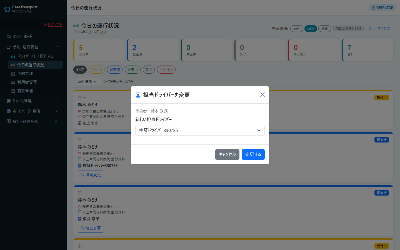The image size is (400, 250).
Task: Close the driver change dialog
Action: (x=262, y=95)
